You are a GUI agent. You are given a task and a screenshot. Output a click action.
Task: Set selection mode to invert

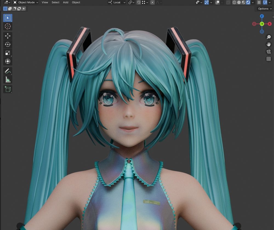[19, 8]
